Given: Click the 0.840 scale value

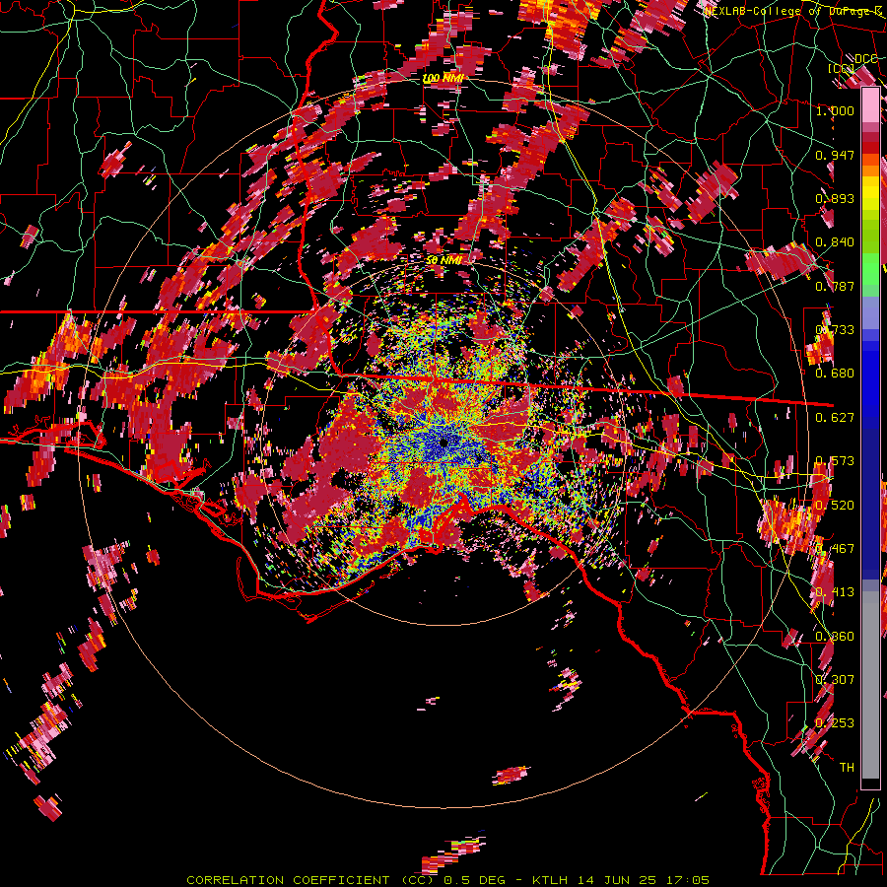Looking at the screenshot, I should (x=835, y=242).
